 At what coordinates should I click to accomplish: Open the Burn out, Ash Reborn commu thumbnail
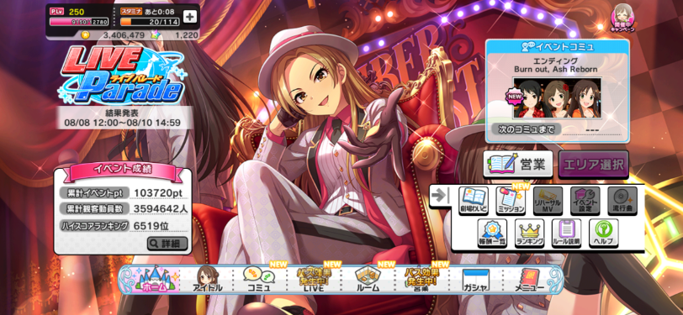pyautogui.click(x=557, y=97)
